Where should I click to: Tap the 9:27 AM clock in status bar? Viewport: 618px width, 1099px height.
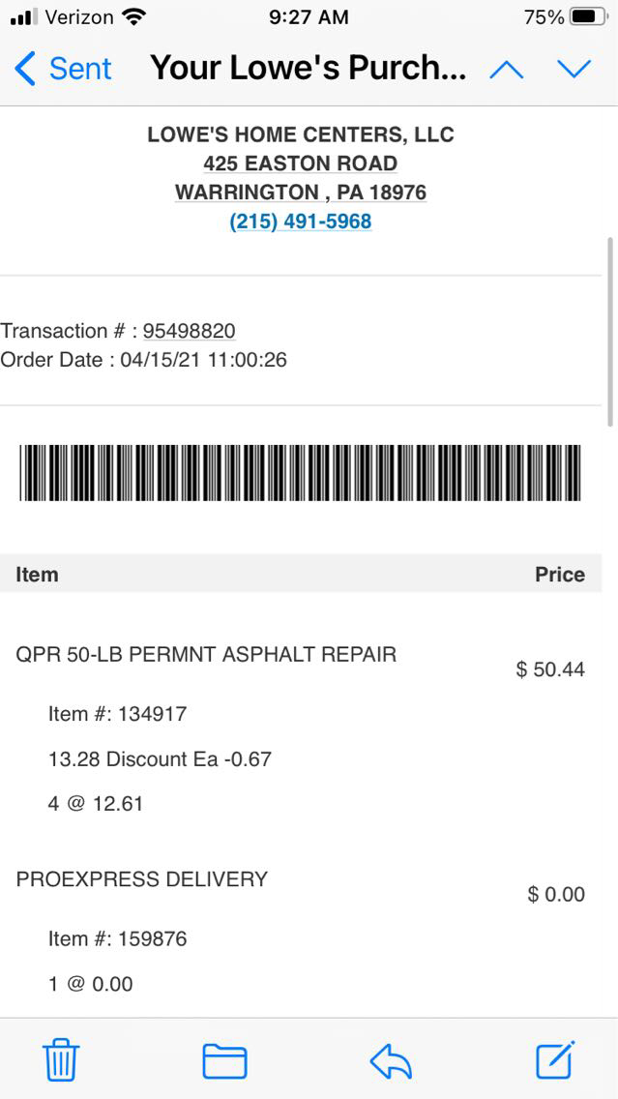[308, 17]
